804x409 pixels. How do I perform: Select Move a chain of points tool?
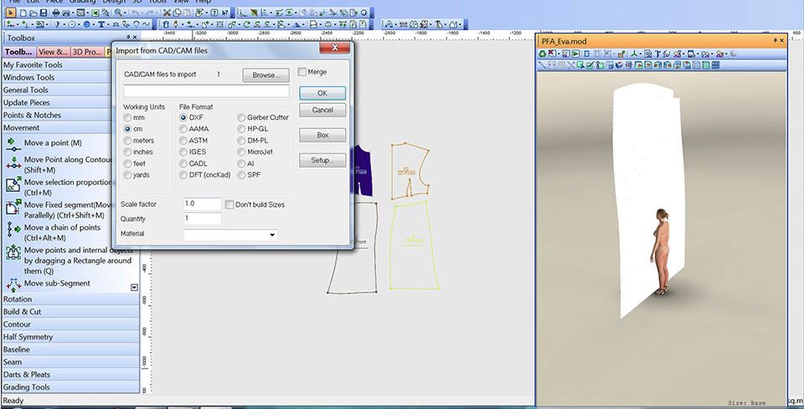pyautogui.click(x=62, y=228)
